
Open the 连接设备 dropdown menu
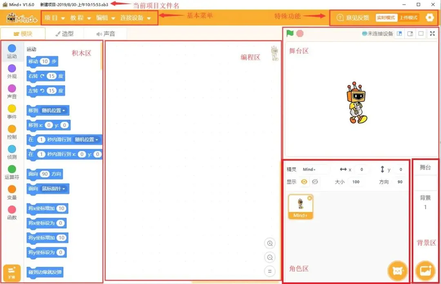coord(136,18)
